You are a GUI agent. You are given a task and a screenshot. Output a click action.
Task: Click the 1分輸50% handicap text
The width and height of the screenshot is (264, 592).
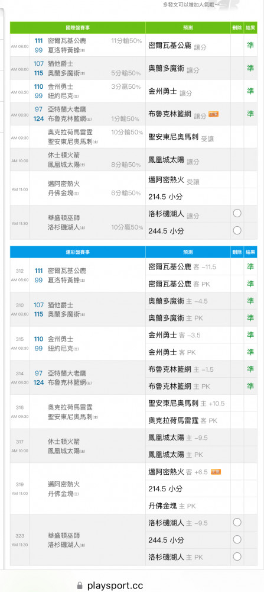pos(126,119)
